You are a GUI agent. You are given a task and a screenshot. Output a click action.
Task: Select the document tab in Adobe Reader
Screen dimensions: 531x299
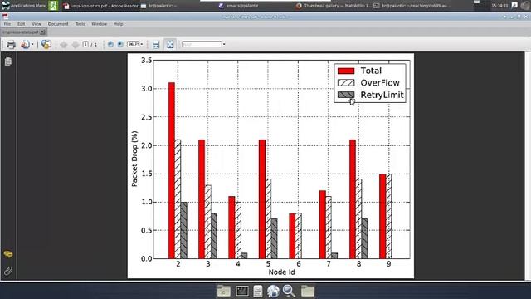pyautogui.click(x=21, y=32)
